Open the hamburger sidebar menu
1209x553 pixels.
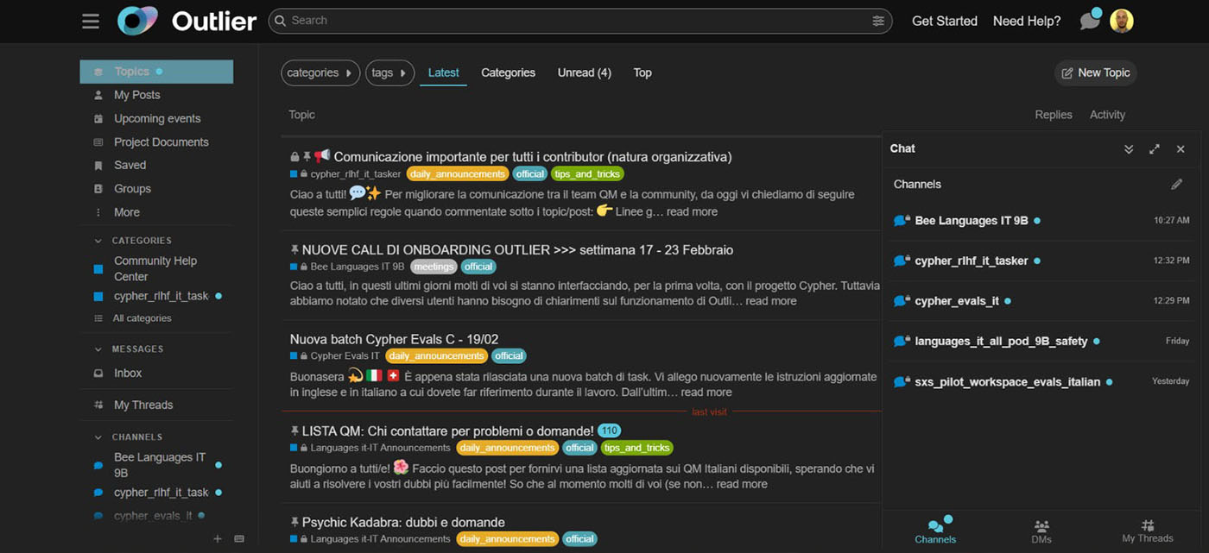pos(91,22)
